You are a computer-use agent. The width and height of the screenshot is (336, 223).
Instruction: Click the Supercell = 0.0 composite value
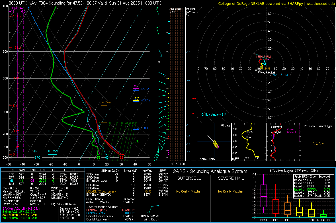[69, 208]
